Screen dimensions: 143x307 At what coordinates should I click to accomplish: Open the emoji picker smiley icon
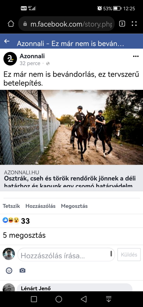click(9, 271)
